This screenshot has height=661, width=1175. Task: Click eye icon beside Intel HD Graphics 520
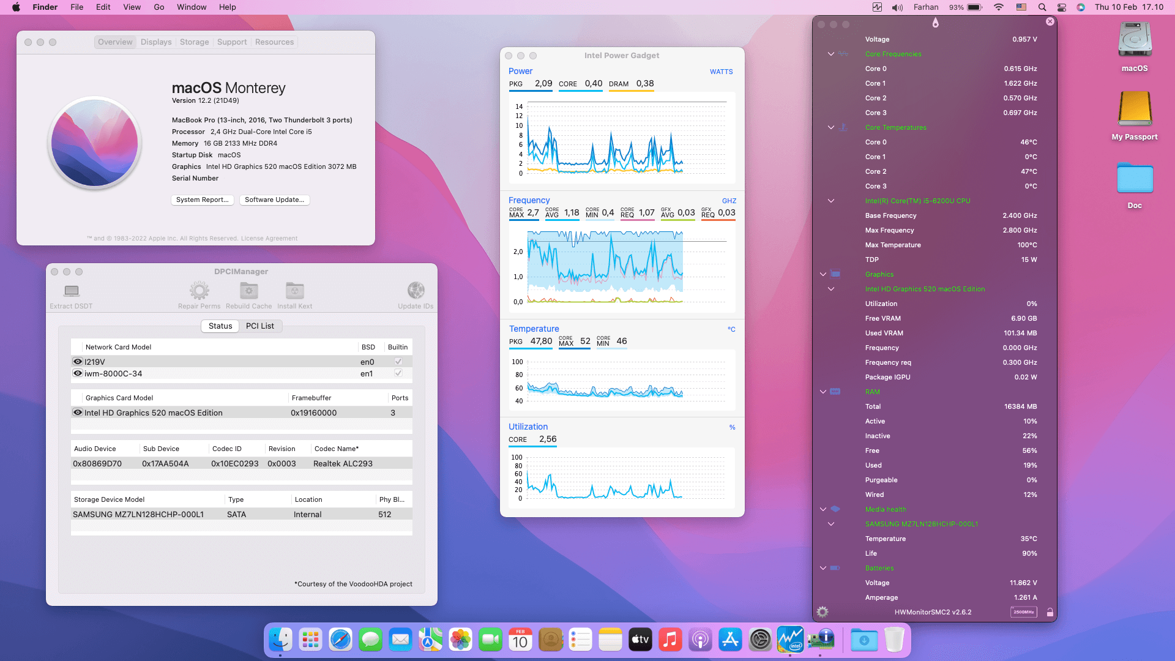[x=78, y=413]
